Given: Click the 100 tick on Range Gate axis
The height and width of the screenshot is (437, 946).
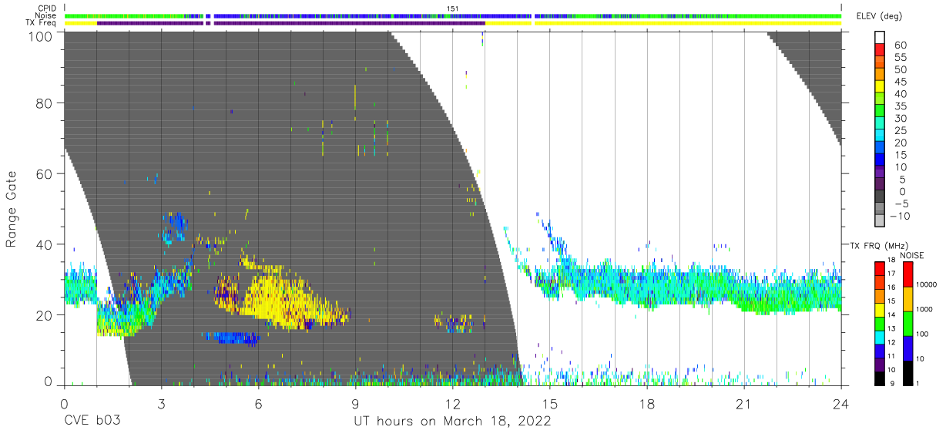Looking at the screenshot, I should point(40,35).
